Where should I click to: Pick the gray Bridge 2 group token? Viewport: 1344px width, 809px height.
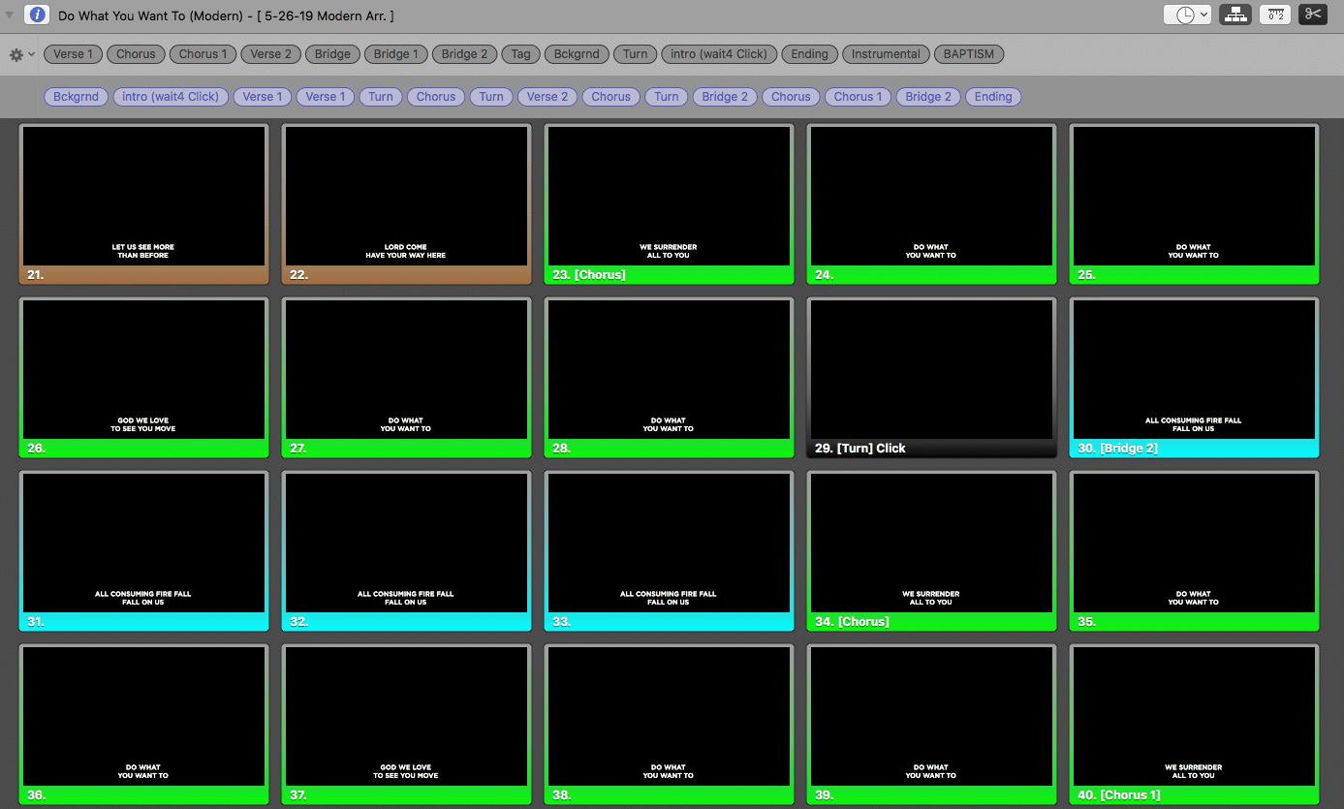pos(464,54)
